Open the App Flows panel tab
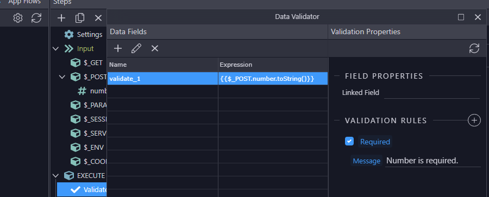 pyautogui.click(x=24, y=2)
